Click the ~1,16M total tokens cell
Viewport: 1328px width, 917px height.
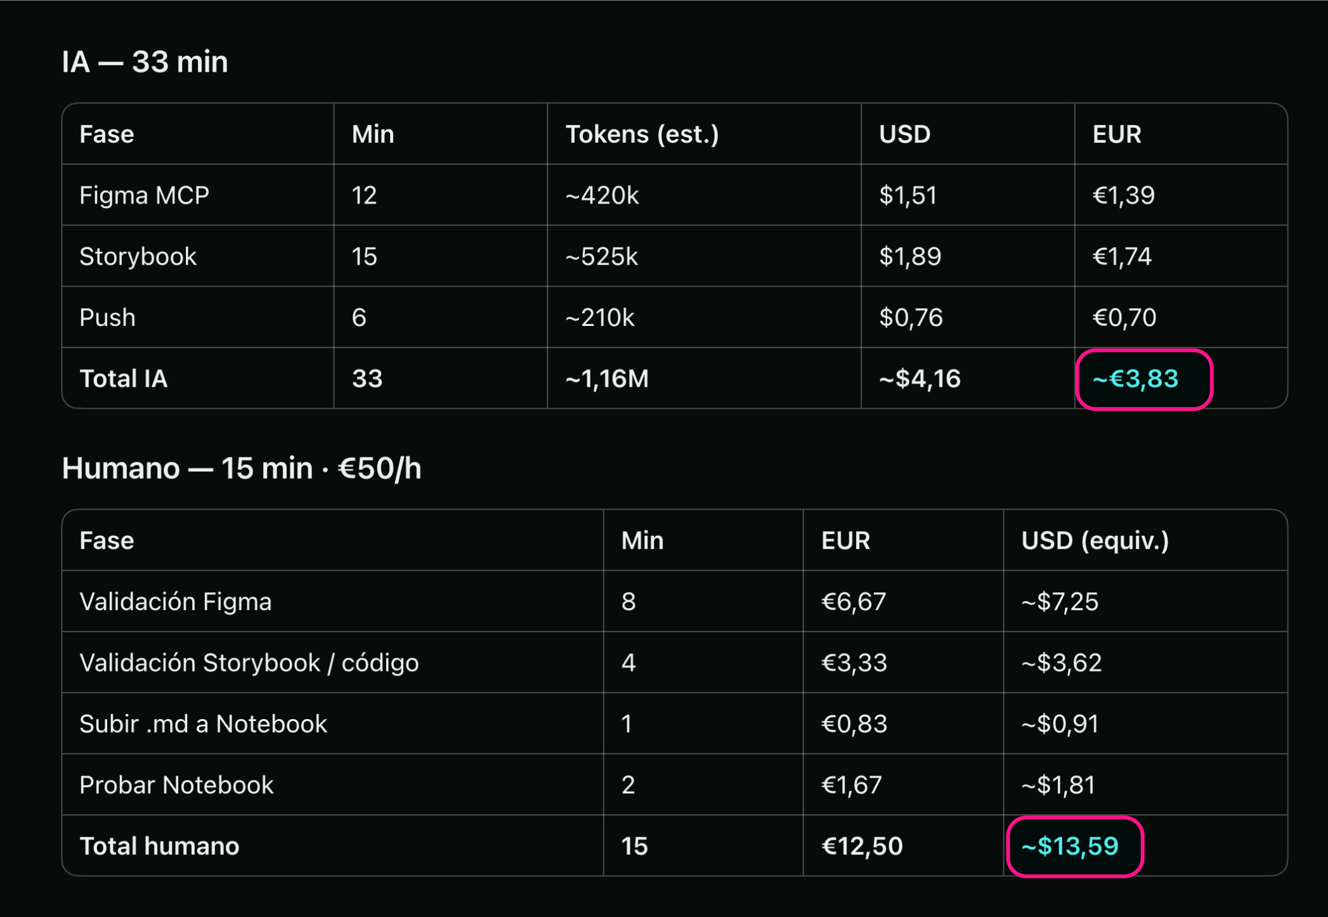(x=607, y=379)
